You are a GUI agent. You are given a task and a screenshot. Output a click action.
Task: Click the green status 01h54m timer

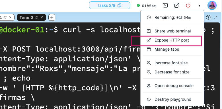click(147, 6)
